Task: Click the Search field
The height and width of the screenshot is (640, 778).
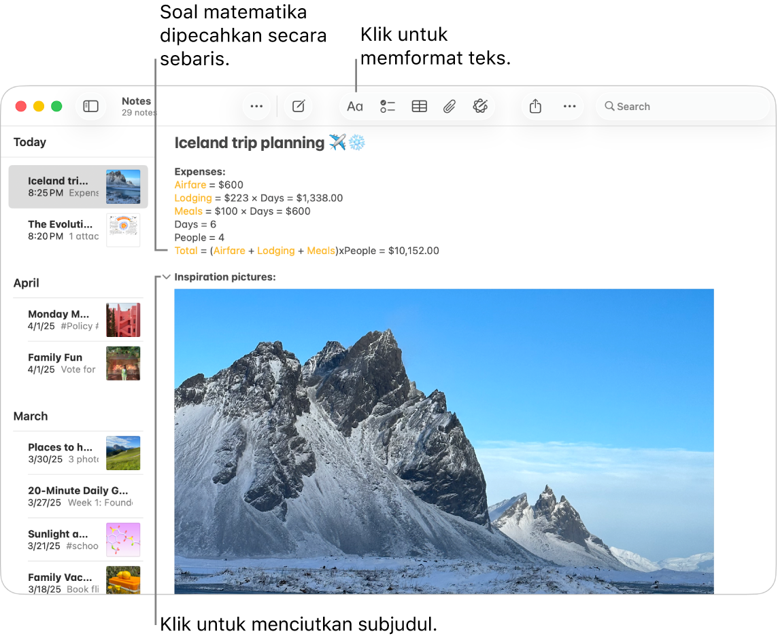Action: [682, 106]
